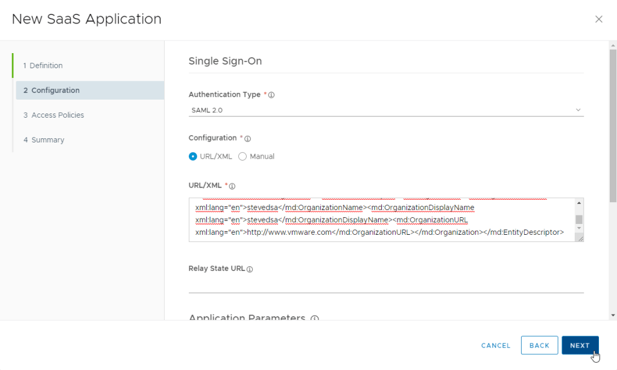The height and width of the screenshot is (370, 617).
Task: Select the URL/XML radio button
Action: [x=193, y=156]
